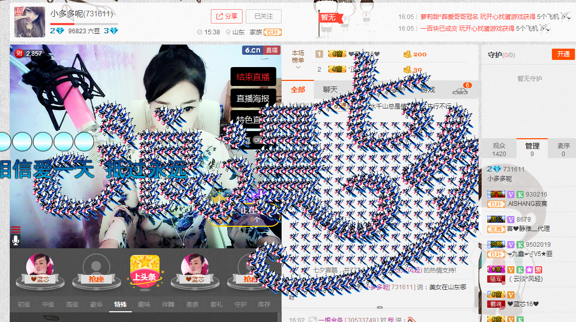
Task: Open the 观众 1420 audience tab
Action: point(499,149)
